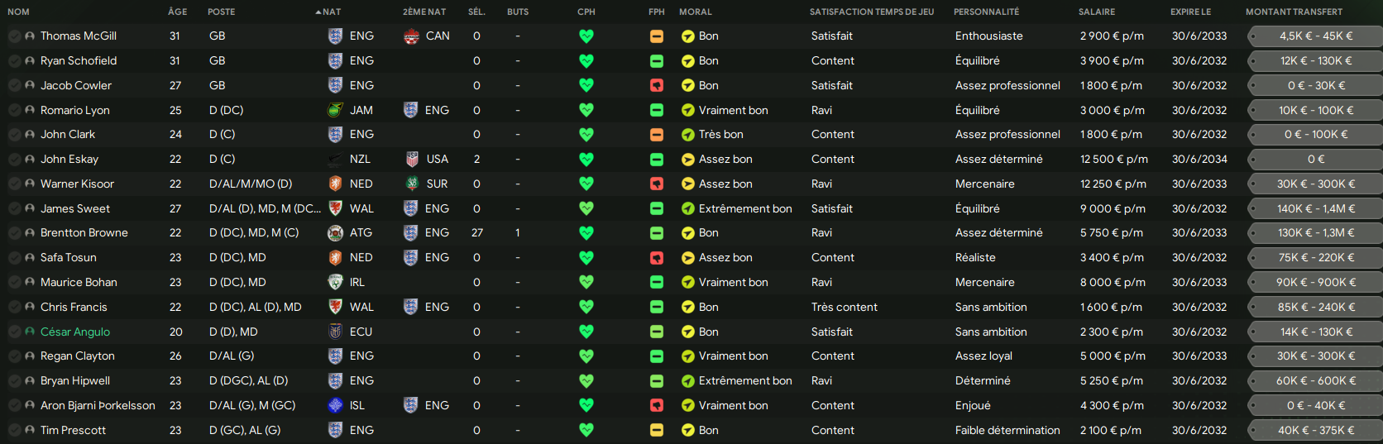Click the Iceland flag icon for Aron Bjarni Þorkelsson

[335, 405]
